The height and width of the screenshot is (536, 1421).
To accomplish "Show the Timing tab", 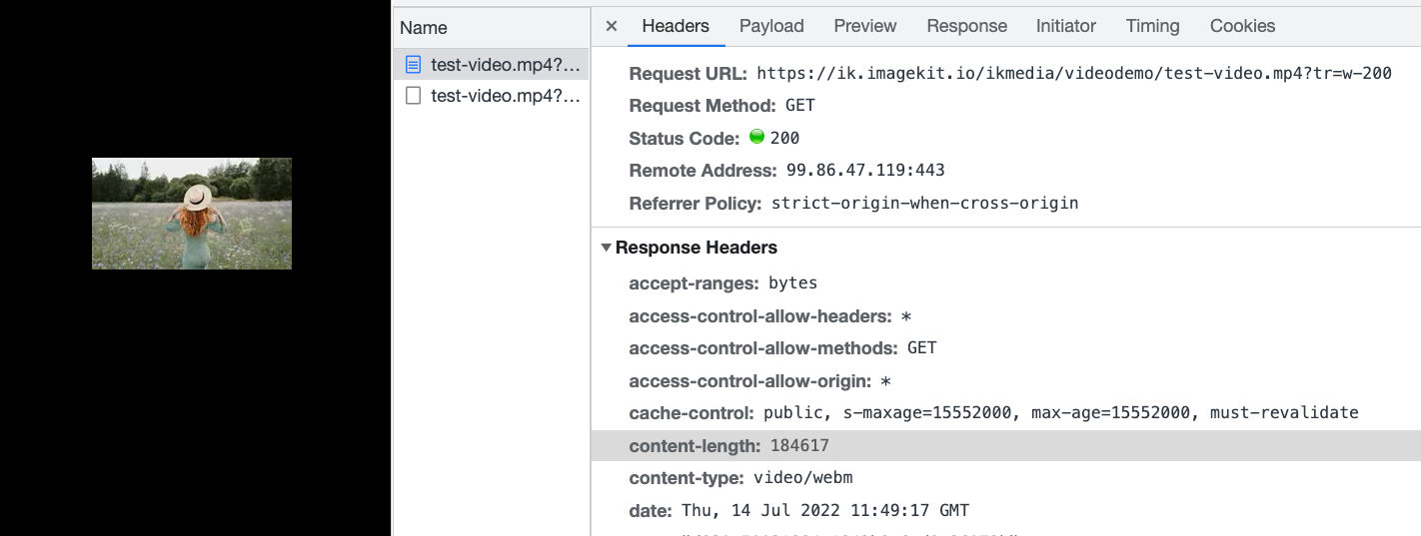I will click(x=1152, y=27).
